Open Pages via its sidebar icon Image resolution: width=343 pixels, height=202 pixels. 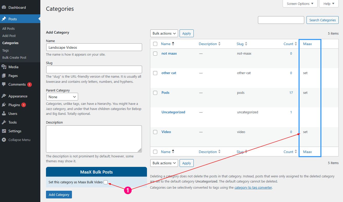tap(4, 76)
